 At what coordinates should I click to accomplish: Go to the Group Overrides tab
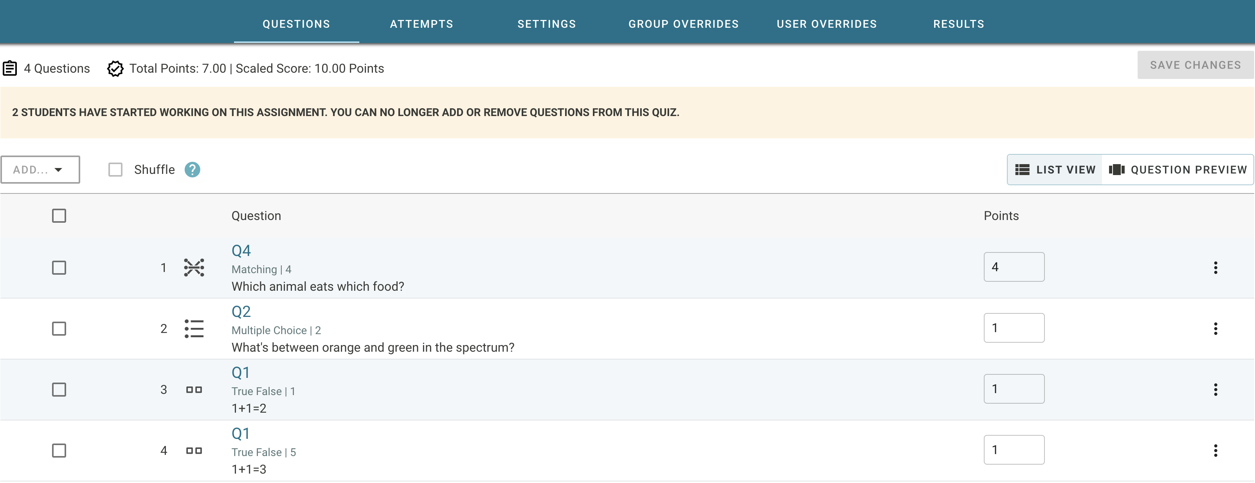tap(683, 24)
